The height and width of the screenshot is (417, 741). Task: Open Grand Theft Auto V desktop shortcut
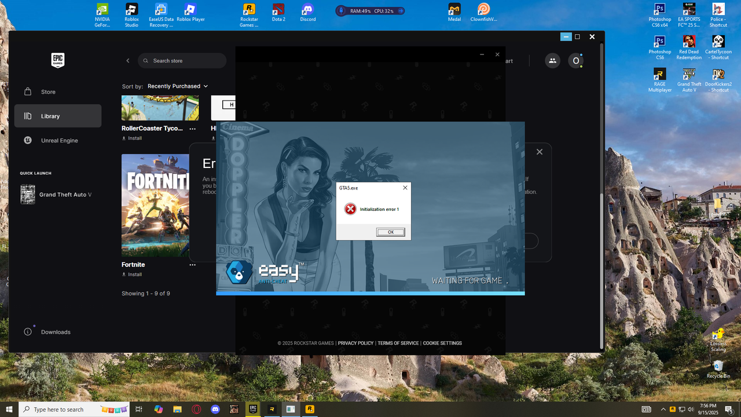(x=689, y=80)
